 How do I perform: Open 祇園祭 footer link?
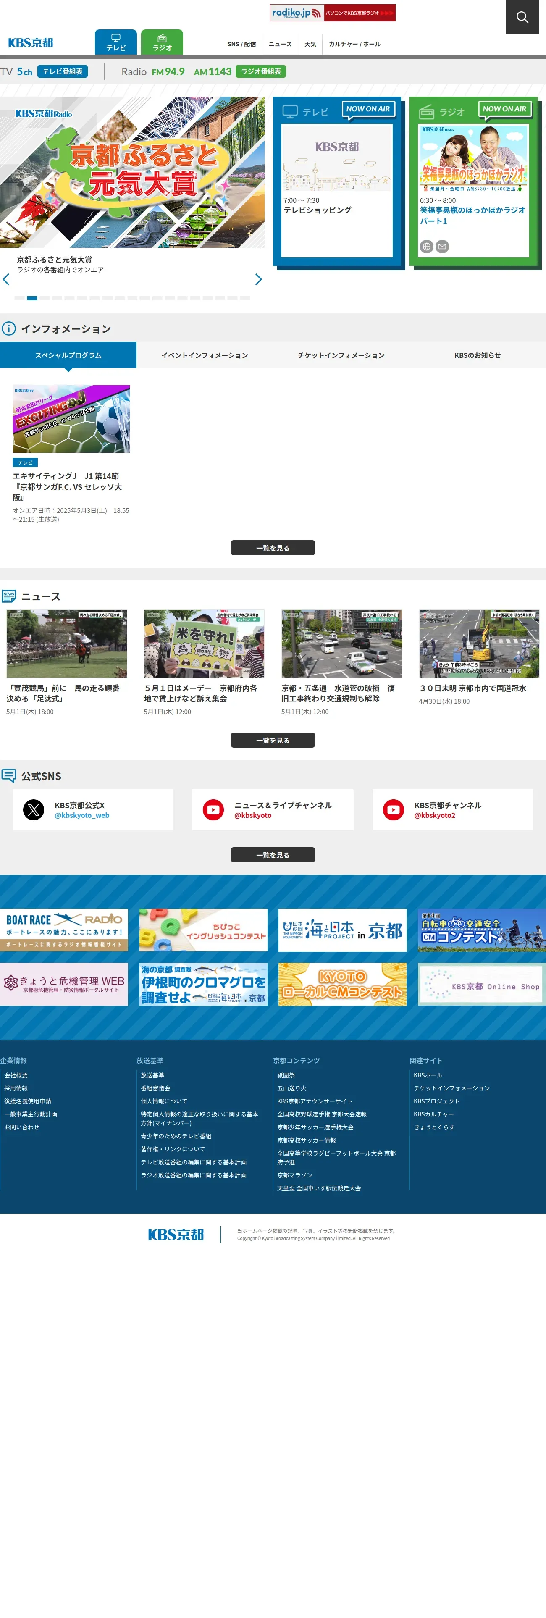tap(286, 1076)
